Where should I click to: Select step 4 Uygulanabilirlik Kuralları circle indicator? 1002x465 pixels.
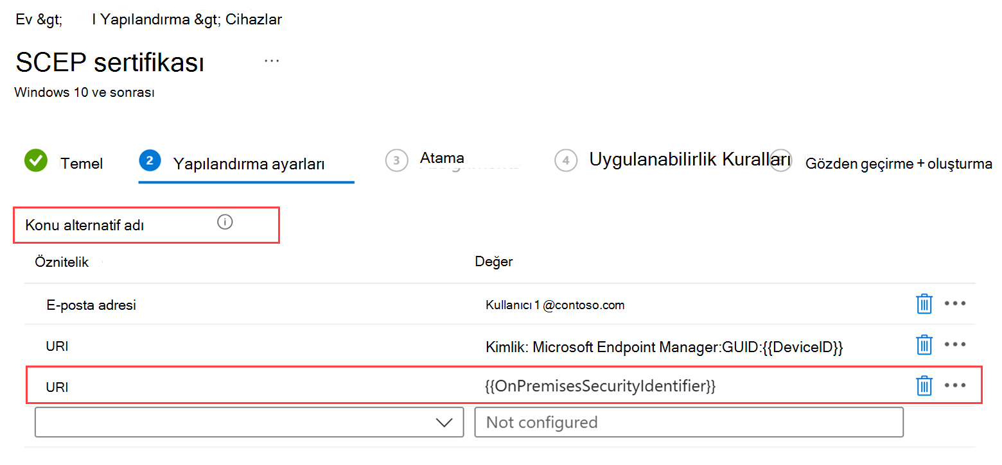(566, 161)
